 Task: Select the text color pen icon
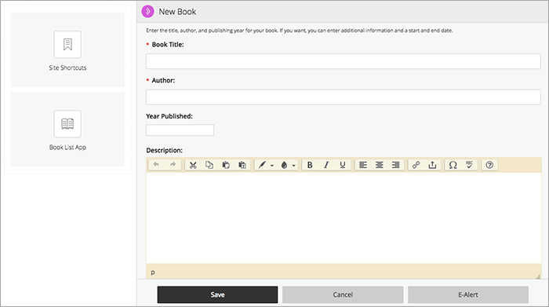click(262, 165)
